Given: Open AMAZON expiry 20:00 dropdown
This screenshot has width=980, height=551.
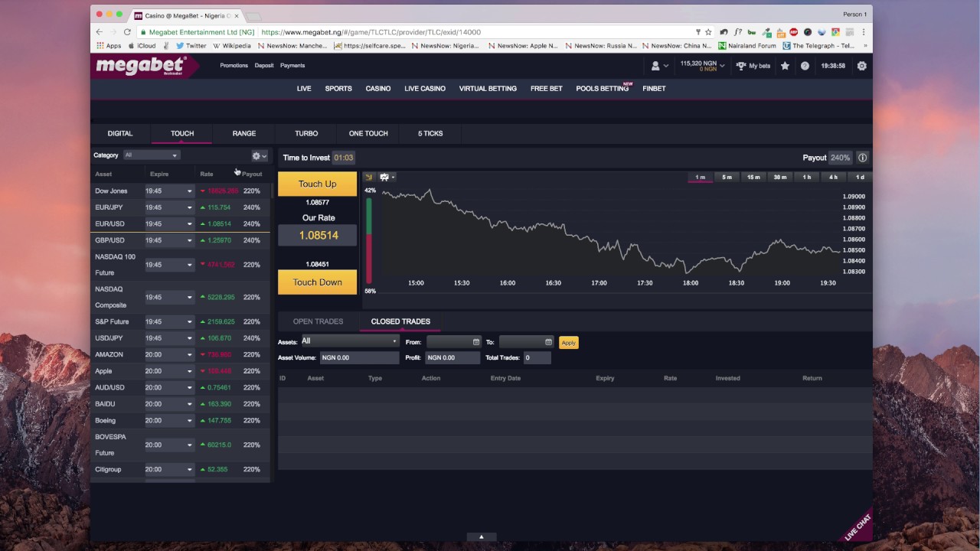Looking at the screenshot, I should pyautogui.click(x=169, y=354).
